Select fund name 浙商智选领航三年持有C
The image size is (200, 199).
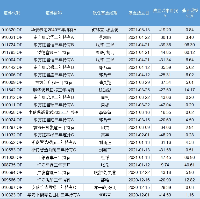[54, 150]
